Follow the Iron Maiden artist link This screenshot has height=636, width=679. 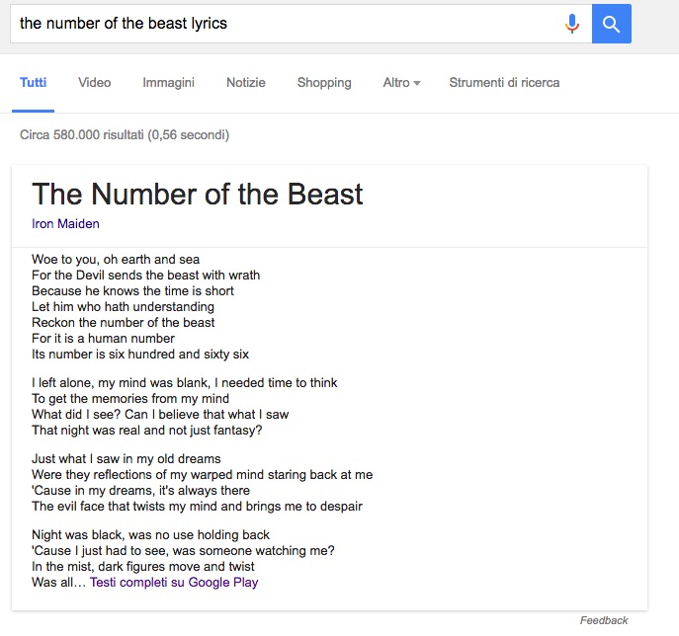(65, 224)
